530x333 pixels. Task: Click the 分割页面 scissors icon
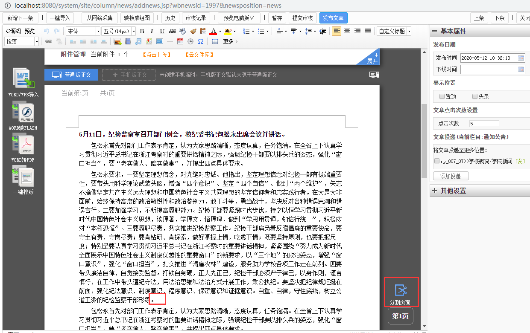point(401,291)
